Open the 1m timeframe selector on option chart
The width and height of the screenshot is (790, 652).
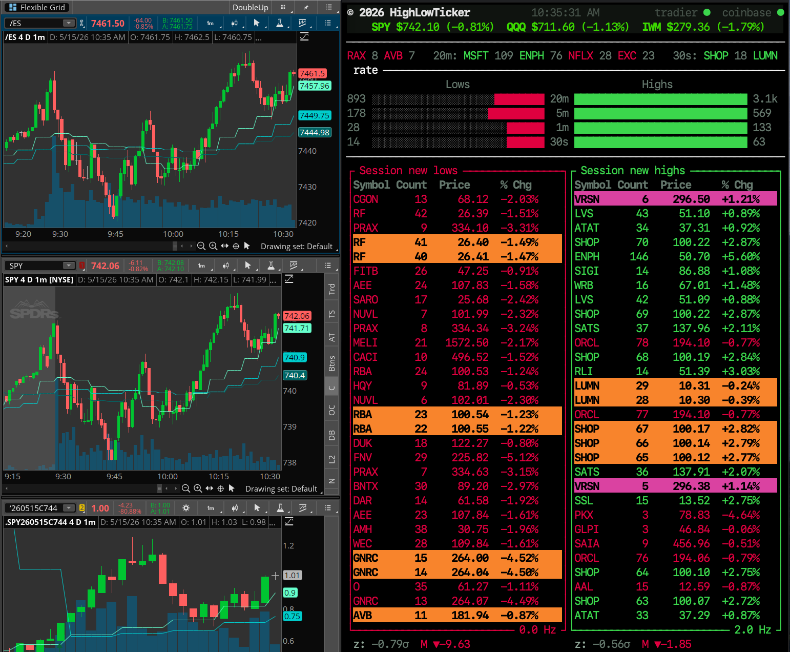(x=212, y=508)
